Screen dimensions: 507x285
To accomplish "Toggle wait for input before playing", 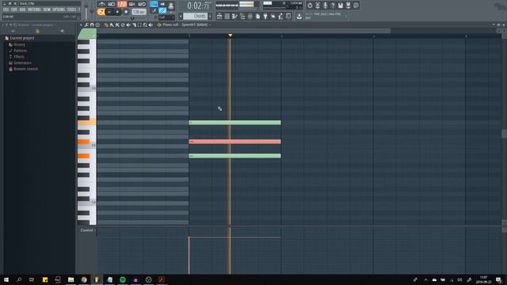I will 112,4.
